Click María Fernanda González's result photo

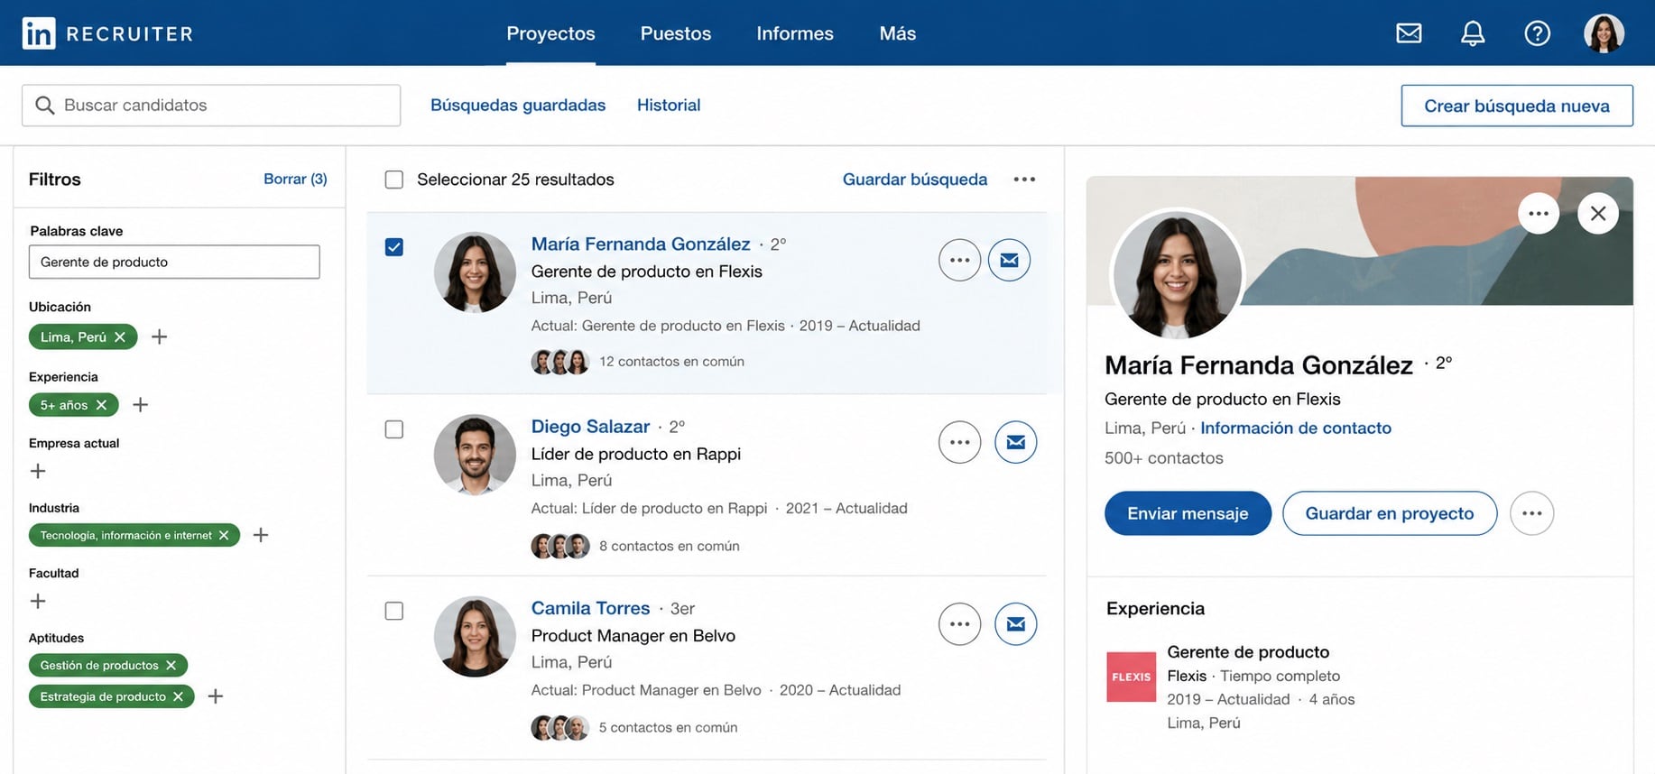click(475, 272)
